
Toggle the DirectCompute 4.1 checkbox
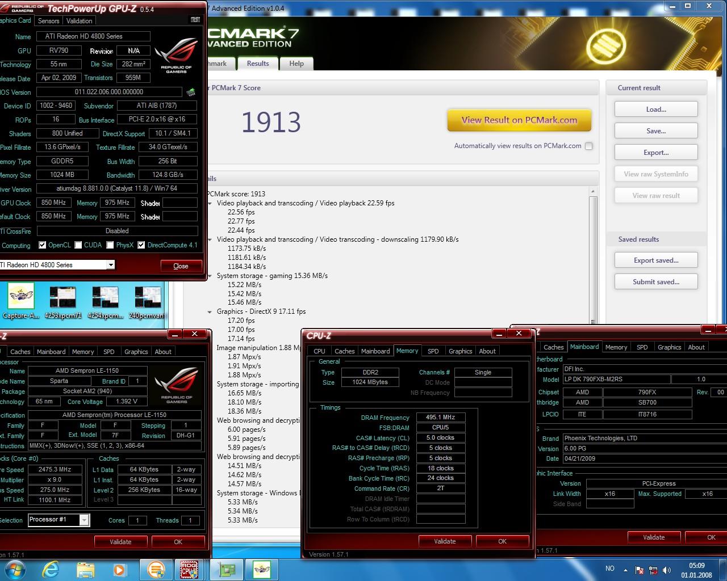point(141,245)
